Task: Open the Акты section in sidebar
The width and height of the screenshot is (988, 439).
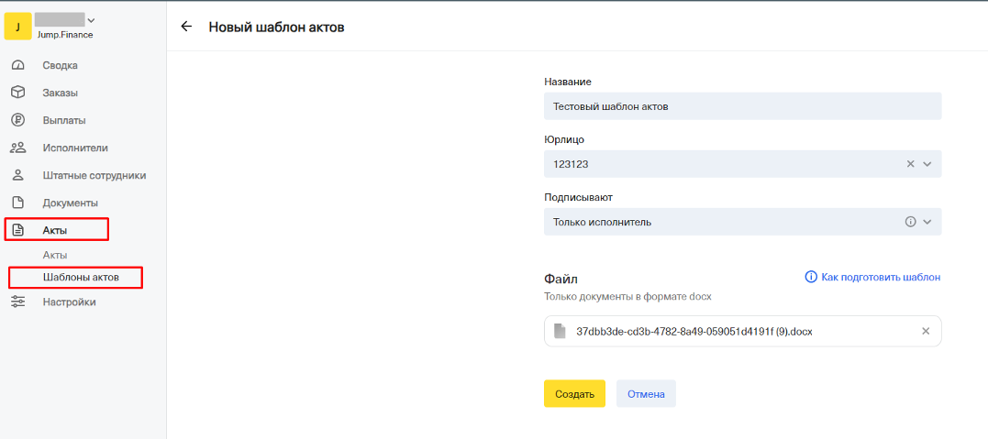Action: (x=56, y=230)
